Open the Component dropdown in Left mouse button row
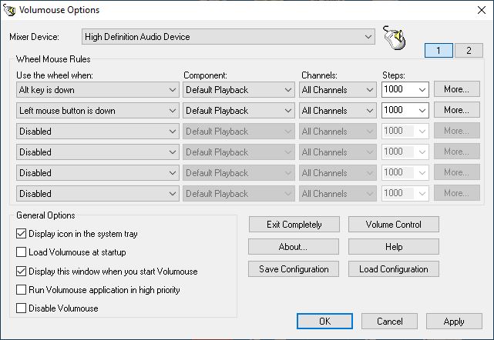This screenshot has height=340, width=494. [239, 111]
